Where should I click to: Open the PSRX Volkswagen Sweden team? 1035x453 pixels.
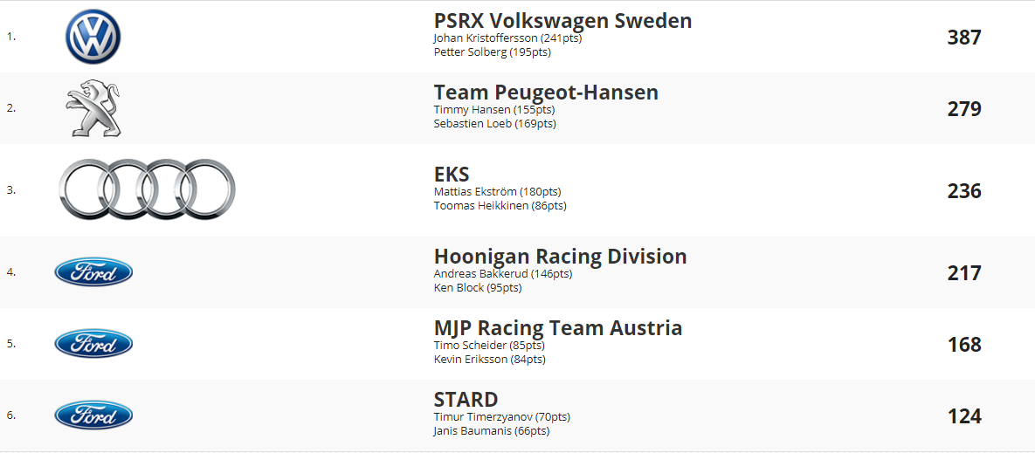(x=563, y=20)
